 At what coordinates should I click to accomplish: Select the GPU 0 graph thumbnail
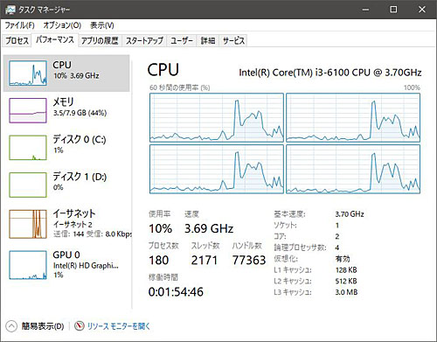click(x=28, y=265)
